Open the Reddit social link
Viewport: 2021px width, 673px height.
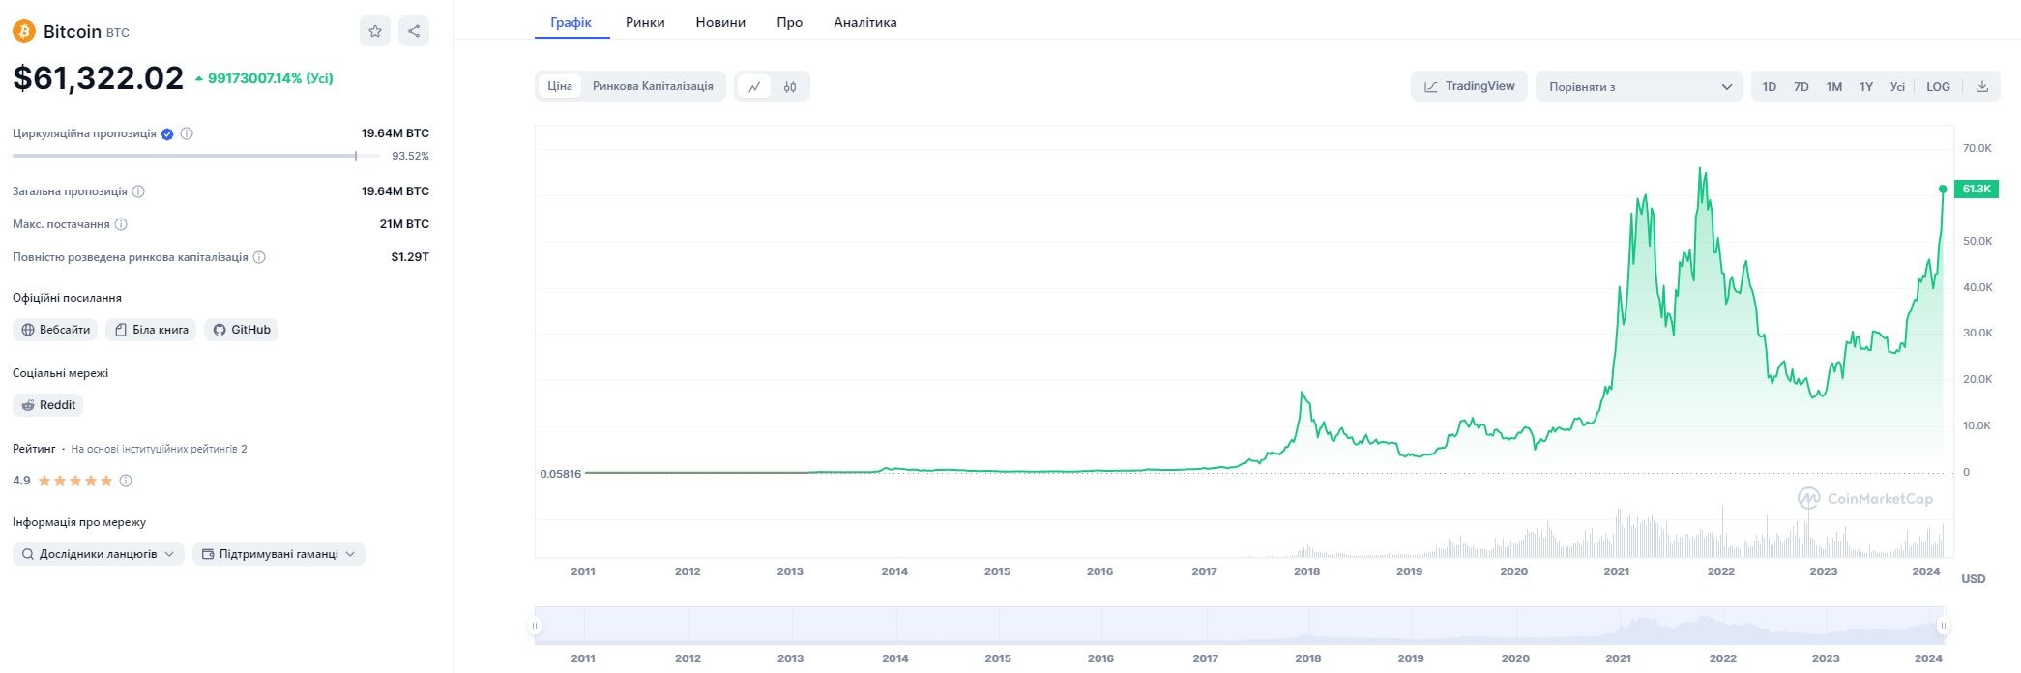pos(48,405)
